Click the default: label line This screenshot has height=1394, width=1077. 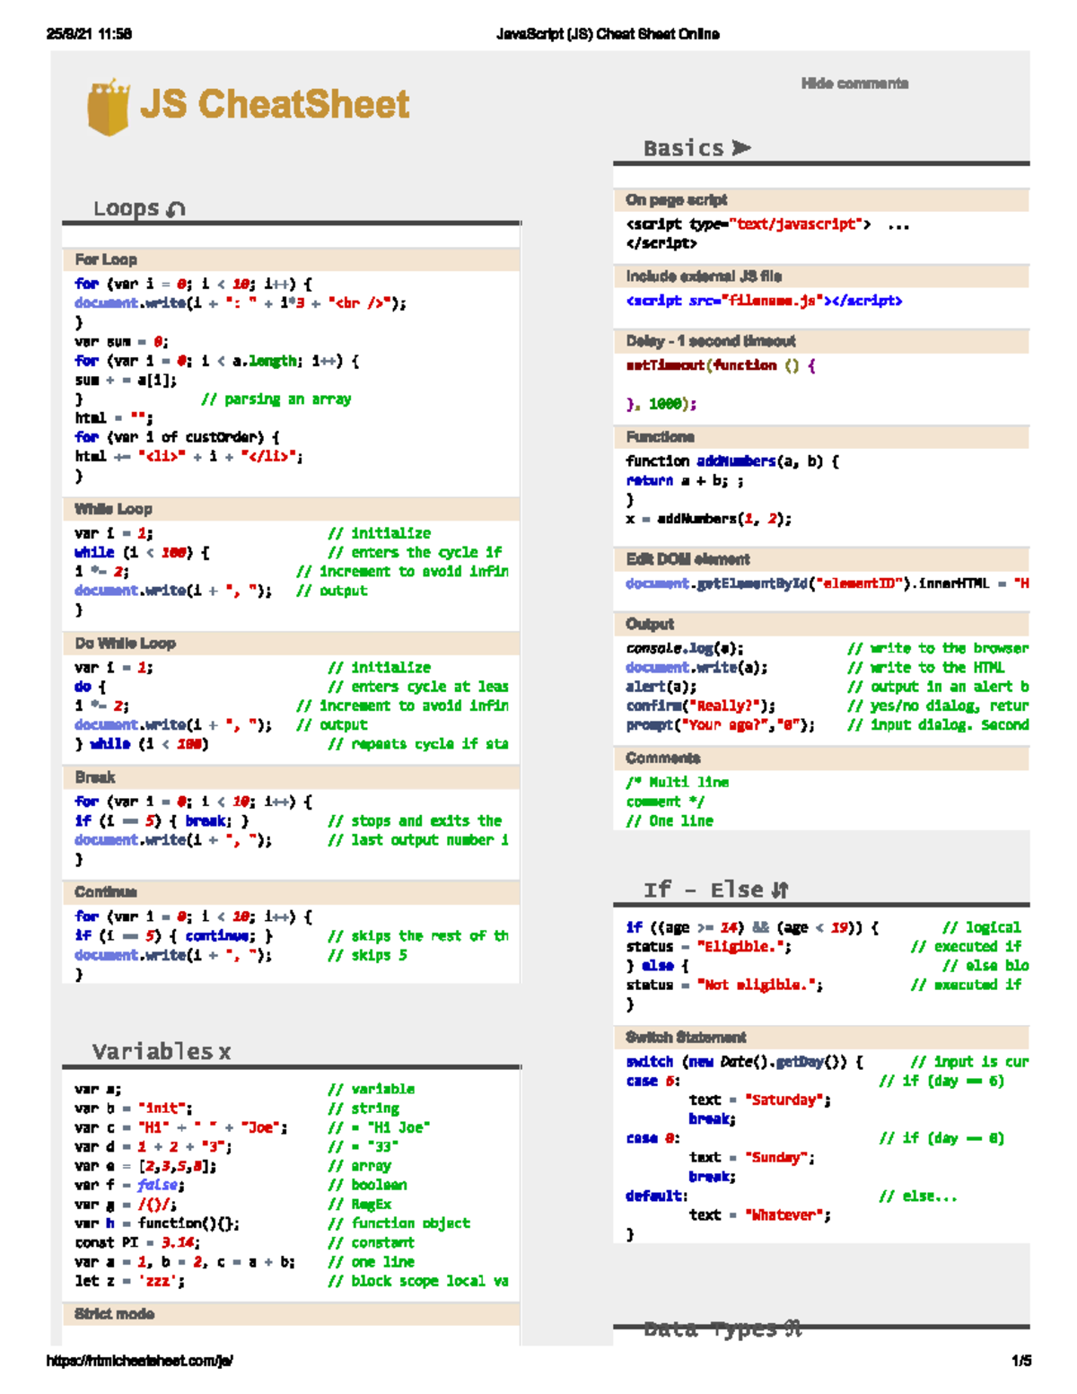[x=657, y=1197]
